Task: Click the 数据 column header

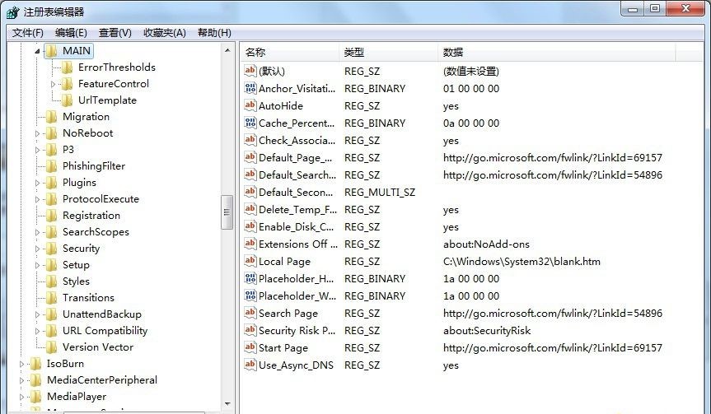Action: [453, 53]
